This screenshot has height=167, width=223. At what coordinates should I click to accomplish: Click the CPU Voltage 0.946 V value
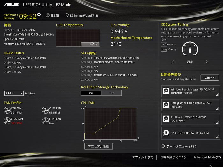tap(119, 31)
